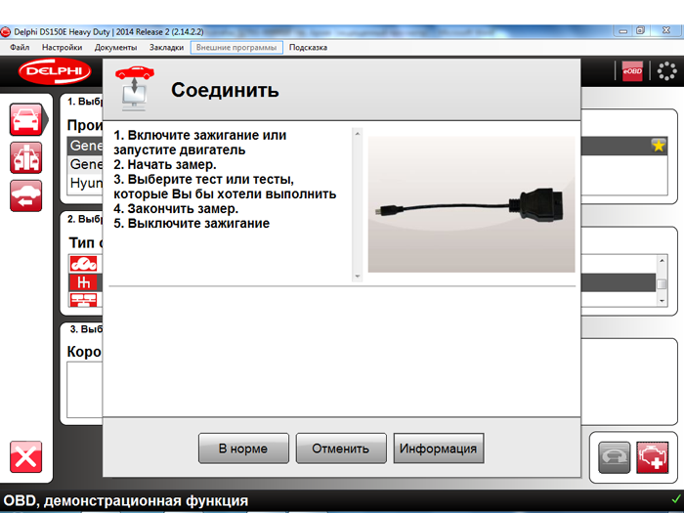Viewport: 684px width, 513px height.
Task: Click the red engine diagnostic icon
Action: tap(652, 457)
